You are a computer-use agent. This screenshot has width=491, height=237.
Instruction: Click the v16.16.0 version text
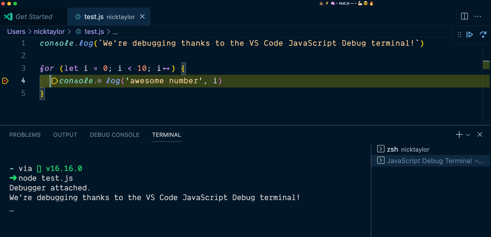(x=64, y=169)
